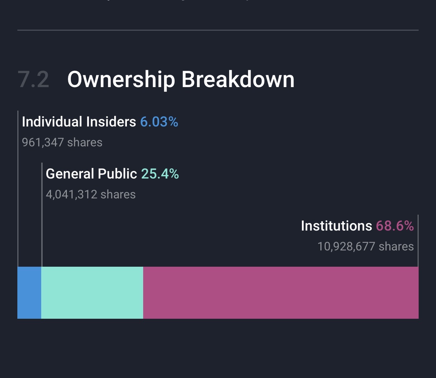This screenshot has height=378, width=436.
Task: Click the 6.03% insiders percentage
Action: [159, 122]
